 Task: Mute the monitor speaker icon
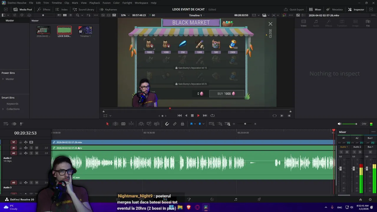coord(339,124)
